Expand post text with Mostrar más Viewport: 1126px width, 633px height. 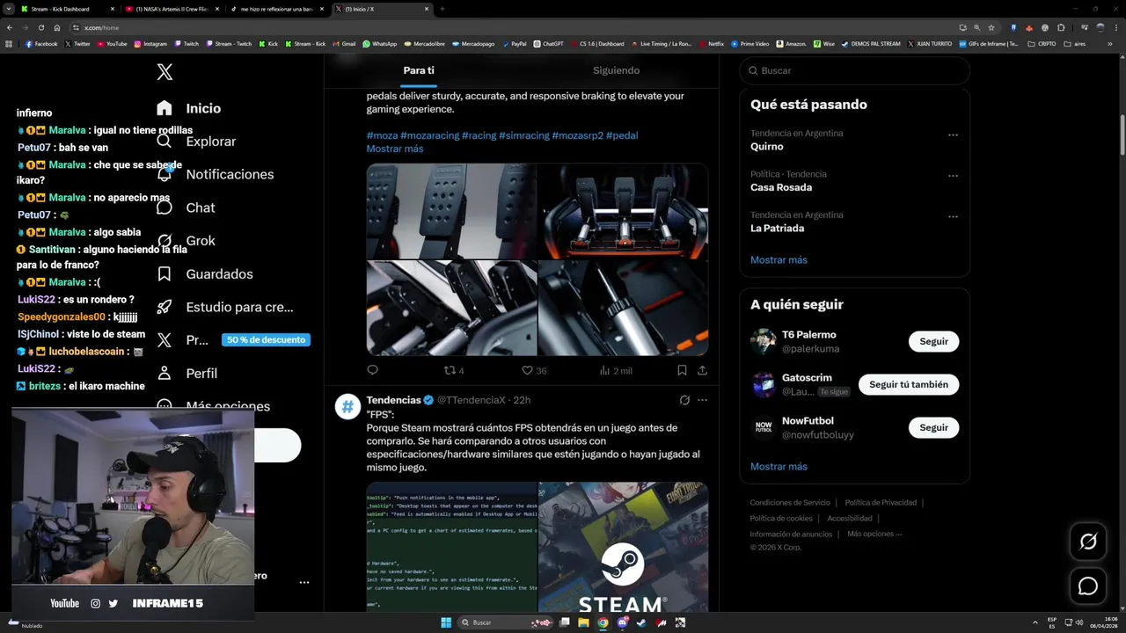coord(395,149)
